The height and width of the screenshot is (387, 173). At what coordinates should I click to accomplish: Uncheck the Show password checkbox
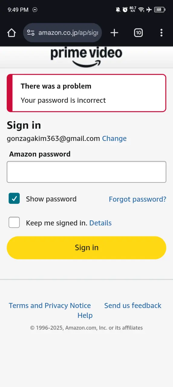(x=14, y=198)
